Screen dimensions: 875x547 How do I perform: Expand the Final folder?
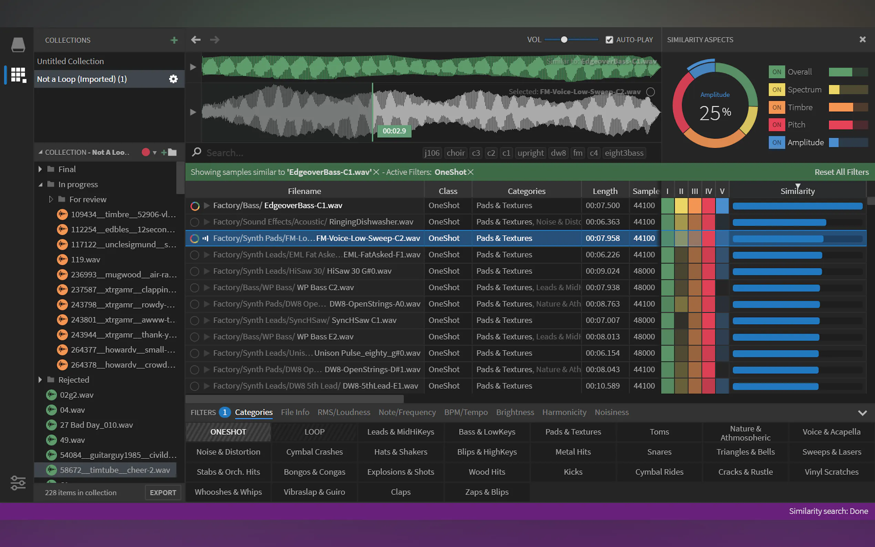click(40, 169)
